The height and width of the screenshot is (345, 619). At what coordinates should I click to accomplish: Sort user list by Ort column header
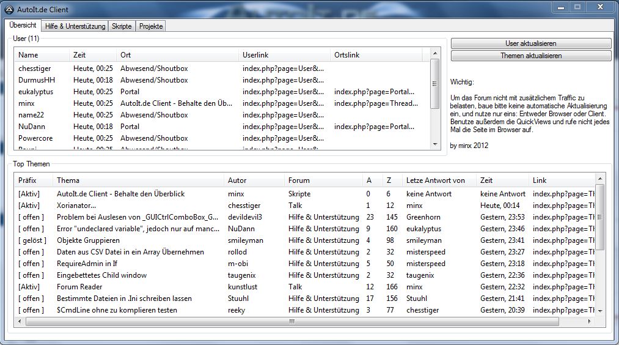[x=126, y=55]
